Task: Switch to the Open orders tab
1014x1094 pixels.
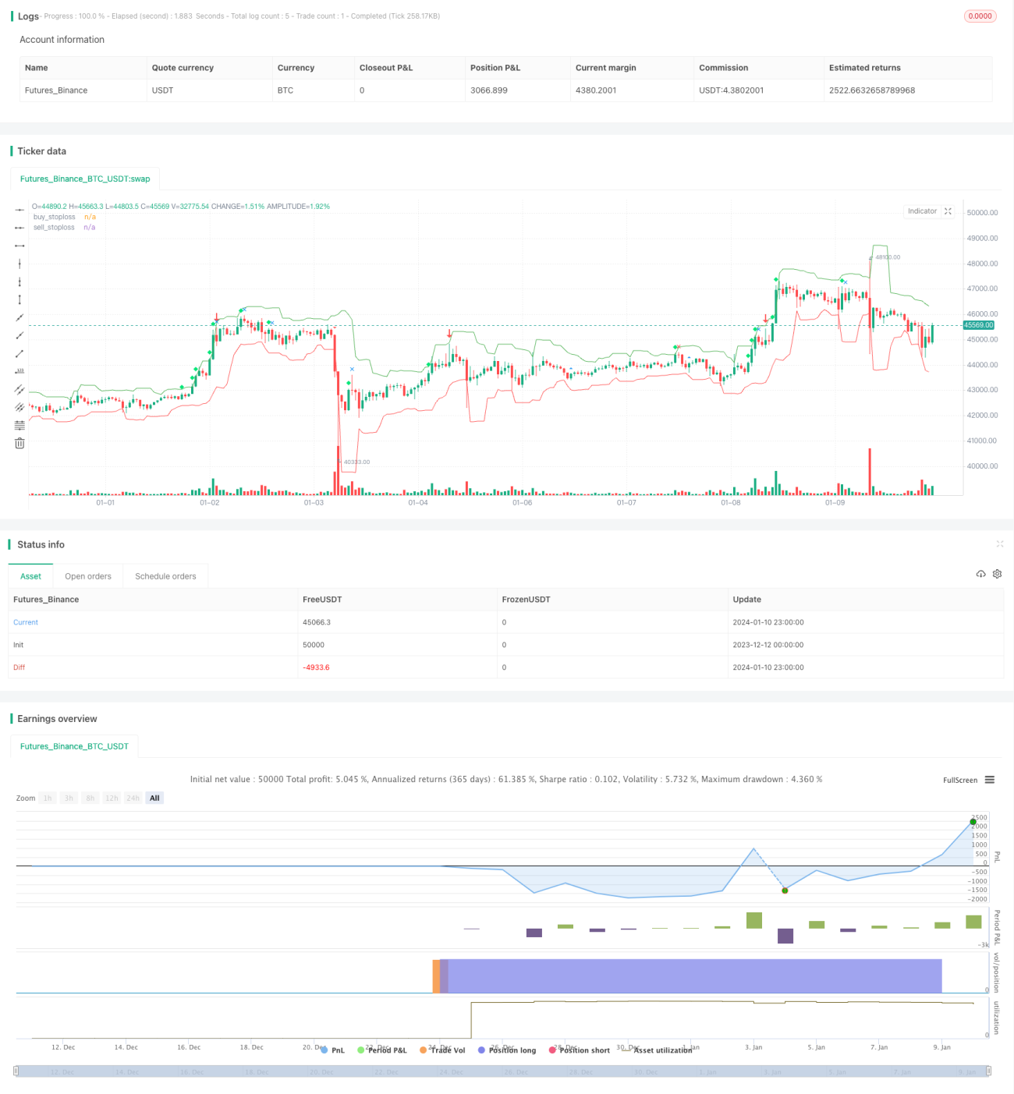Action: [88, 576]
